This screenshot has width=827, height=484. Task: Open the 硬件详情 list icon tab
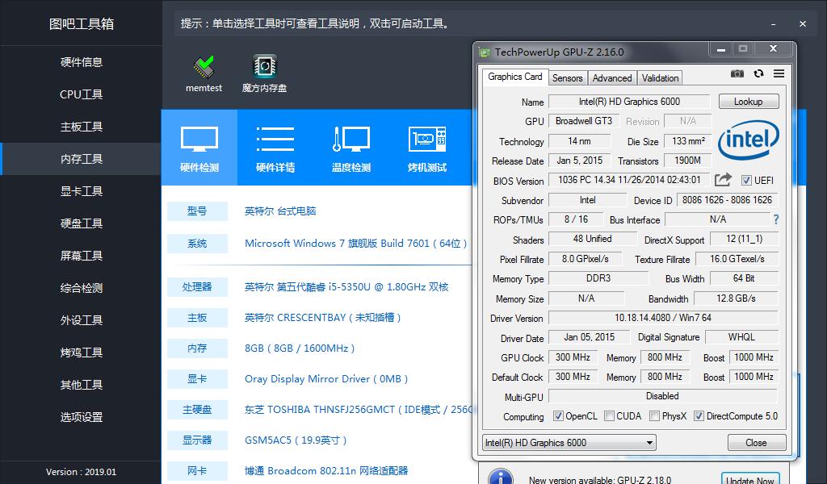tap(275, 148)
